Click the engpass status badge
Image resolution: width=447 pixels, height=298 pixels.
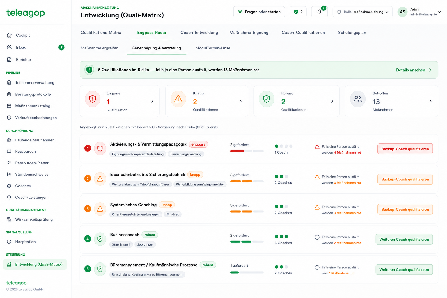pyautogui.click(x=198, y=144)
